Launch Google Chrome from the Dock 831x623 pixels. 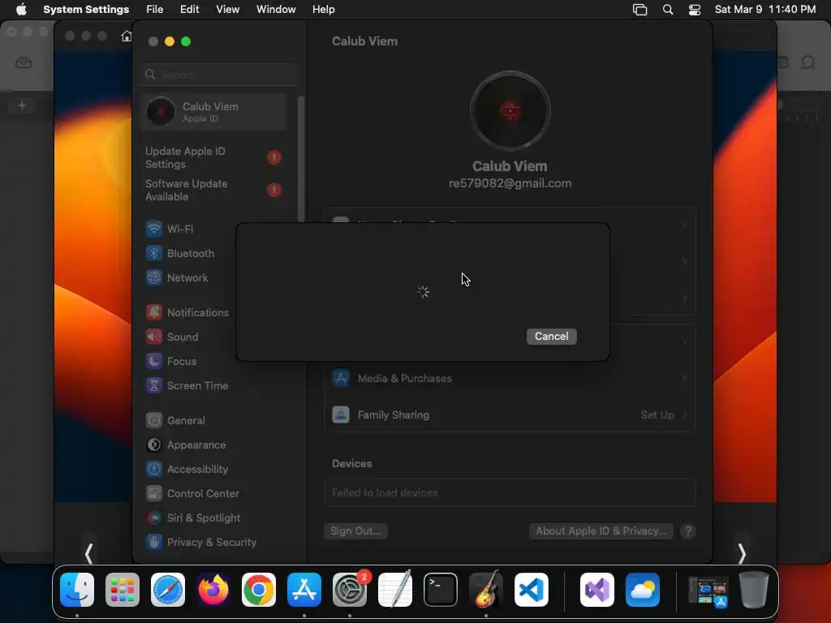coord(259,590)
